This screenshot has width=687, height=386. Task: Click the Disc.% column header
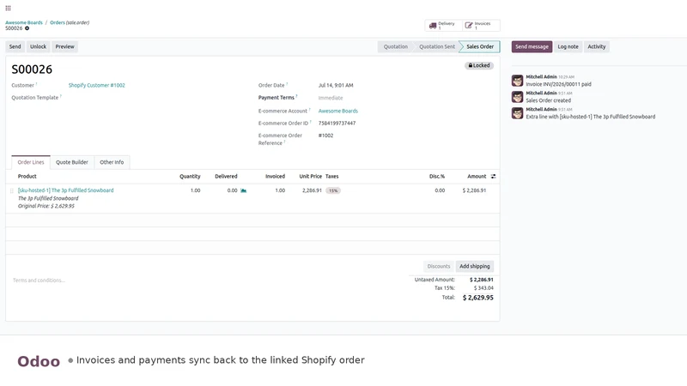437,177
